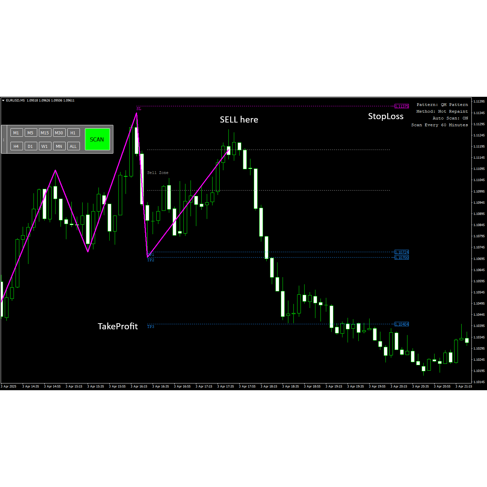
Task: Open the EURUSD,M5 chart dropdown arrow
Action: (3, 101)
